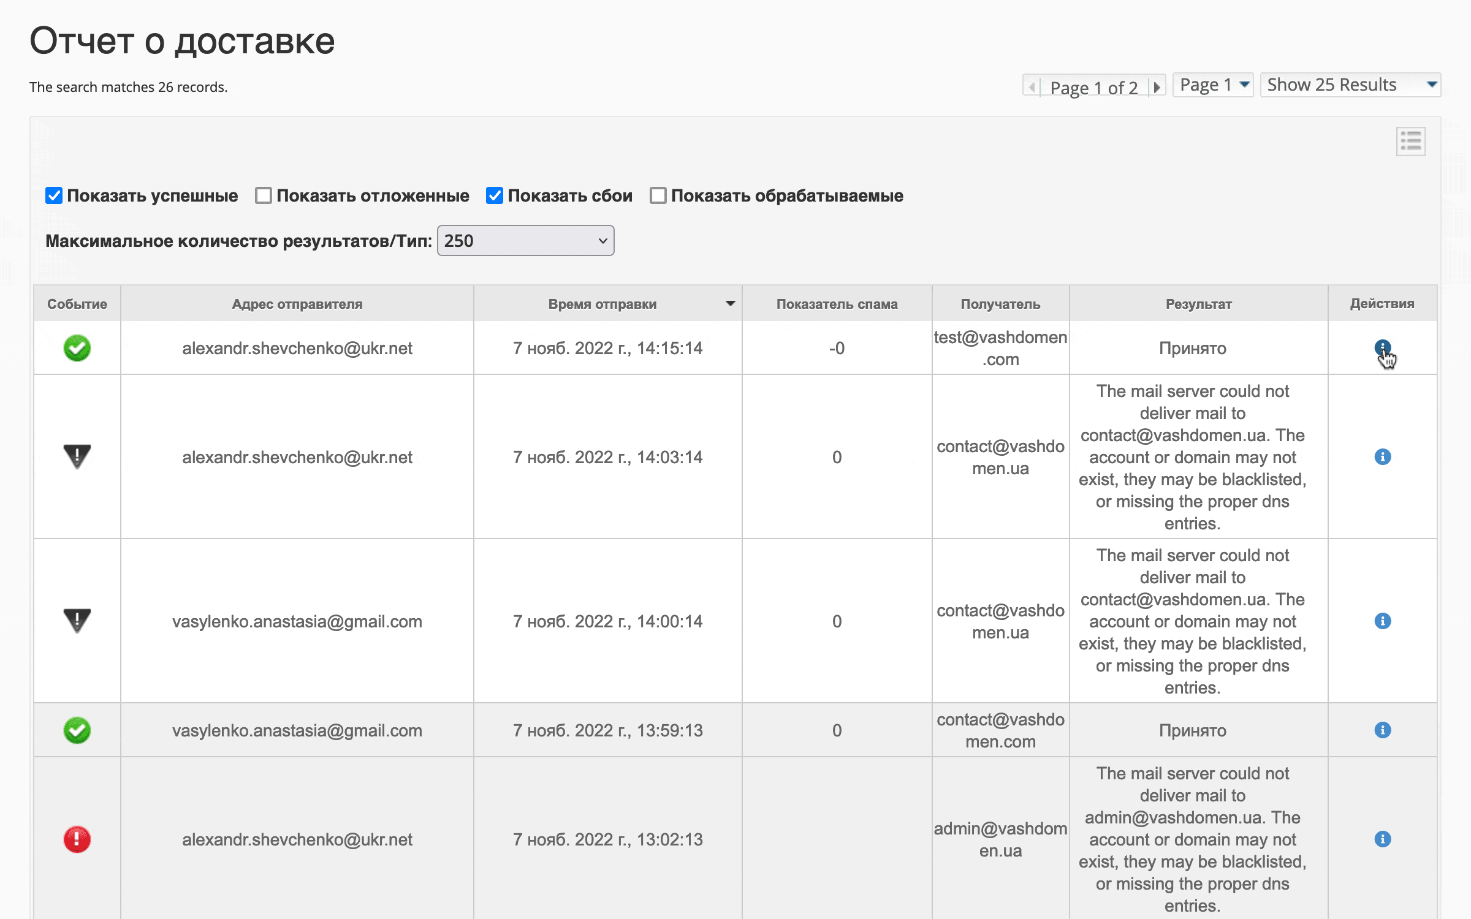Click the red failure icon for the 13:02:13 message

pos(77,839)
